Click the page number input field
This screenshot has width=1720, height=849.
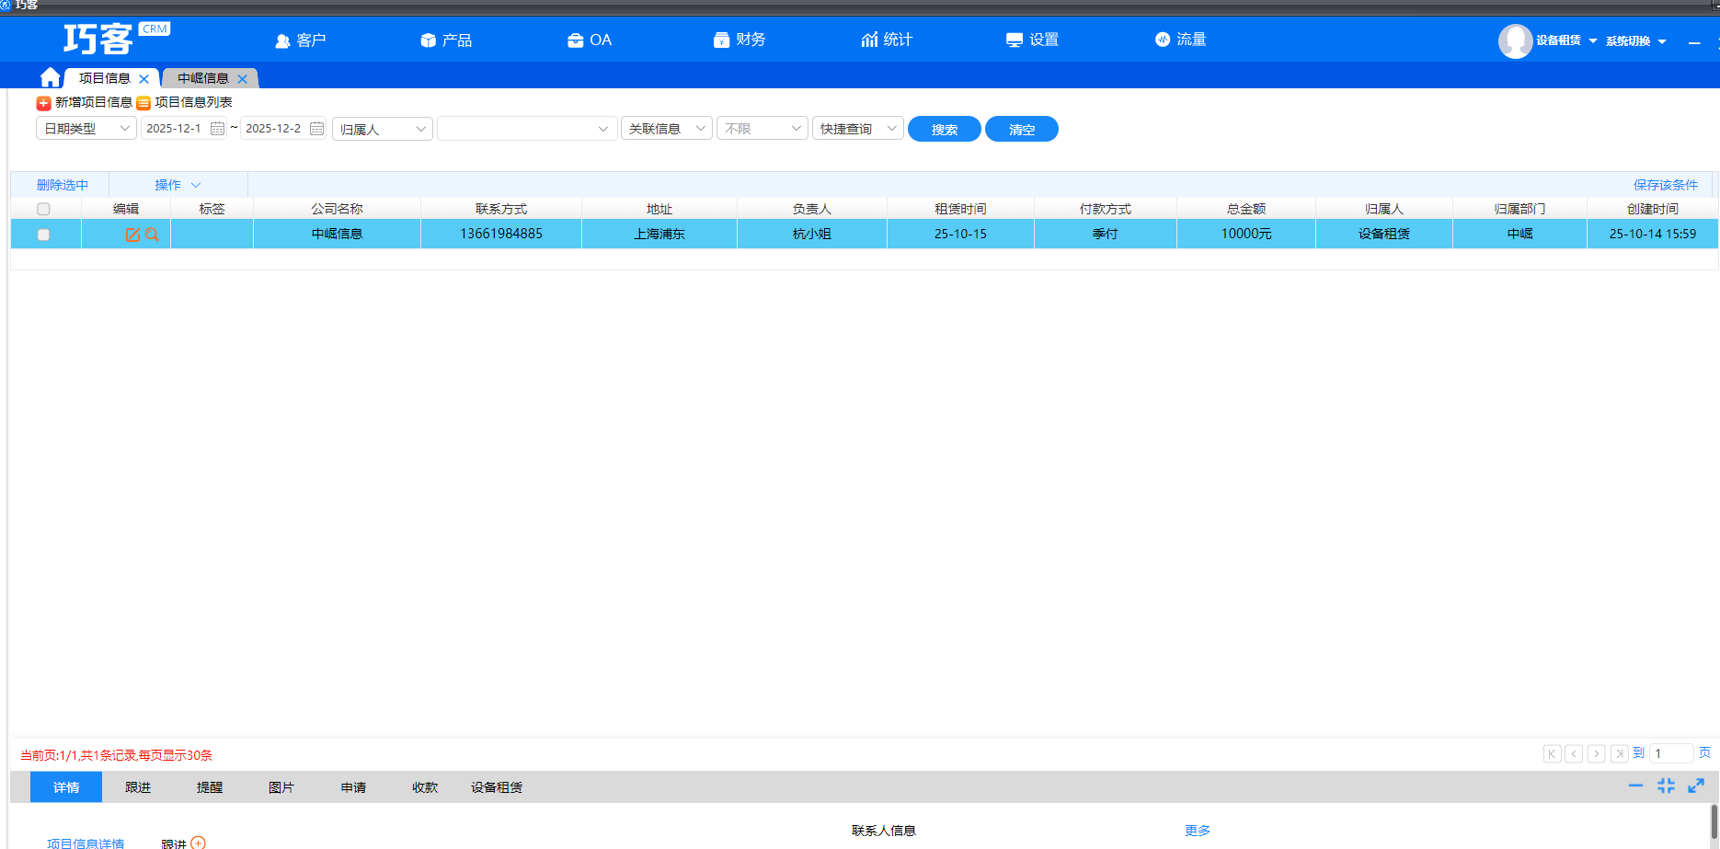[1671, 753]
